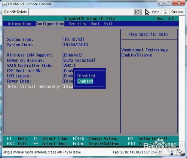Open the Information menu tab
This screenshot has width=187, height=158.
pyautogui.click(x=19, y=24)
